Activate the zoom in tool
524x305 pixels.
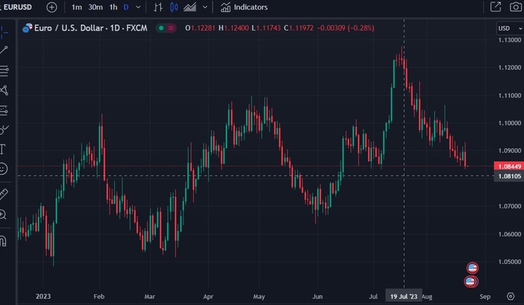pyautogui.click(x=3, y=214)
